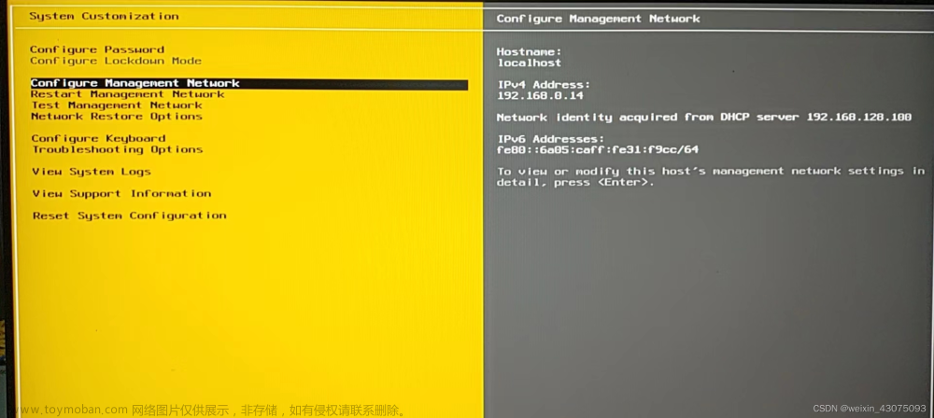
Task: Click the Configure Management Network panel title
Action: click(x=598, y=19)
